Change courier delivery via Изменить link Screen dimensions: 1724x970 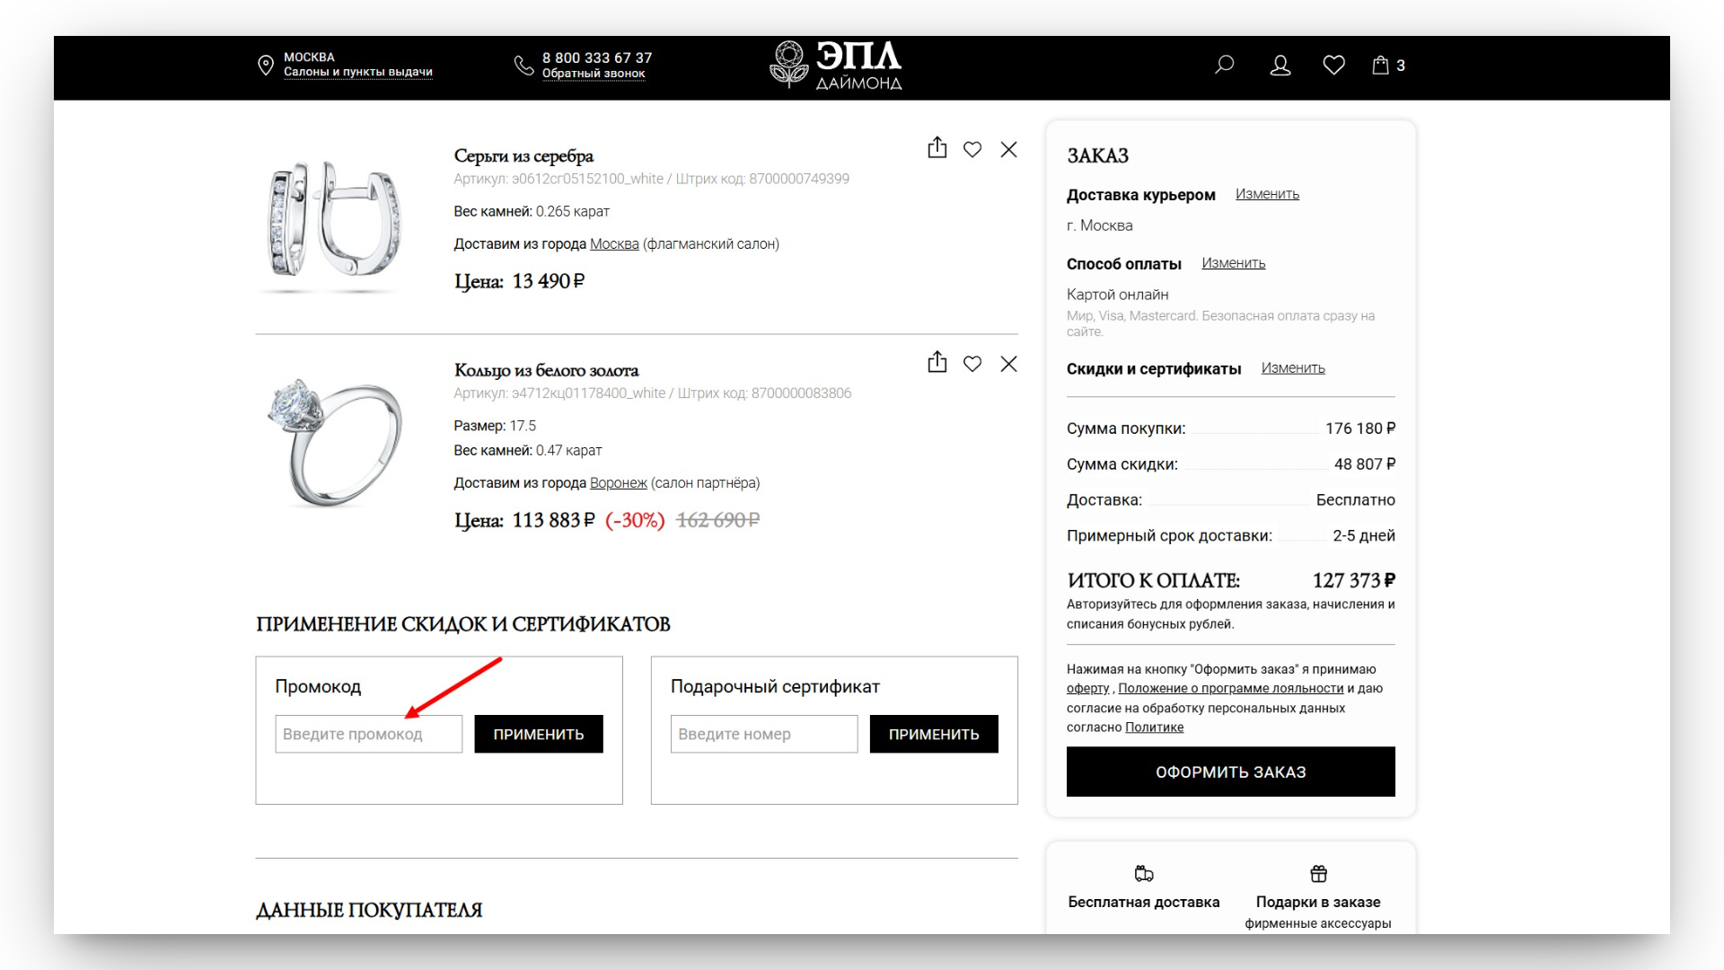(x=1266, y=194)
